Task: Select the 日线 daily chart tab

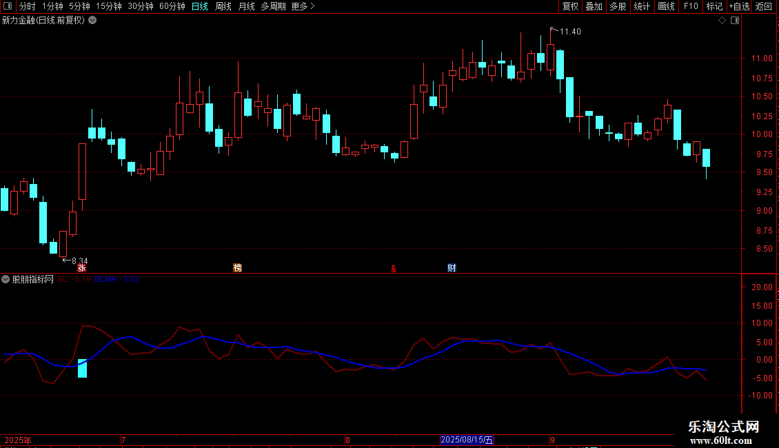Action: [200, 6]
